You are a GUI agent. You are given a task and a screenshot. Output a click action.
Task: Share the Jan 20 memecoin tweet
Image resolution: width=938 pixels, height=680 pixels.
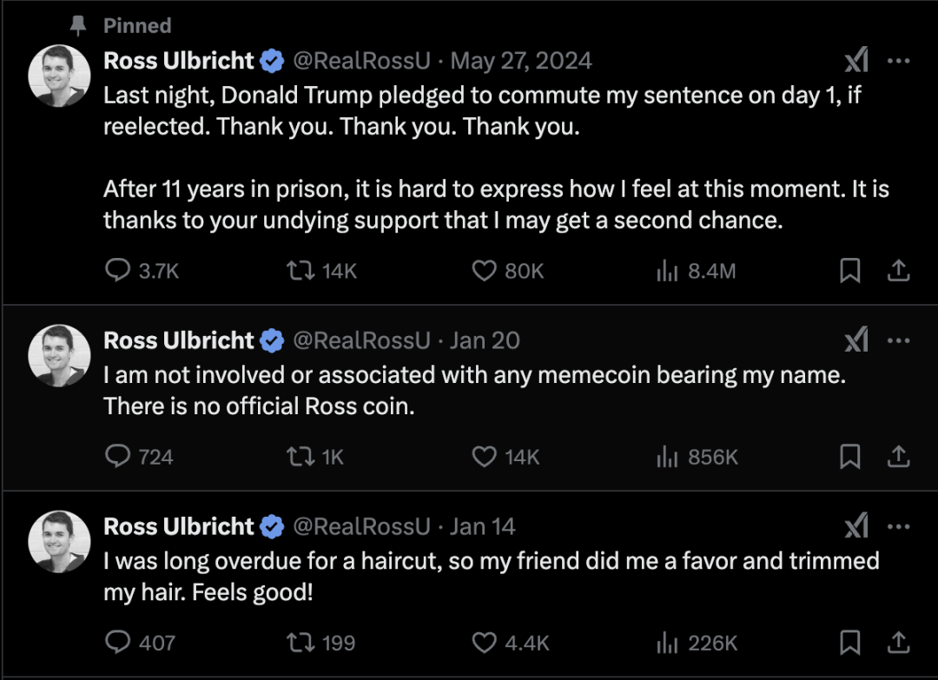898,457
